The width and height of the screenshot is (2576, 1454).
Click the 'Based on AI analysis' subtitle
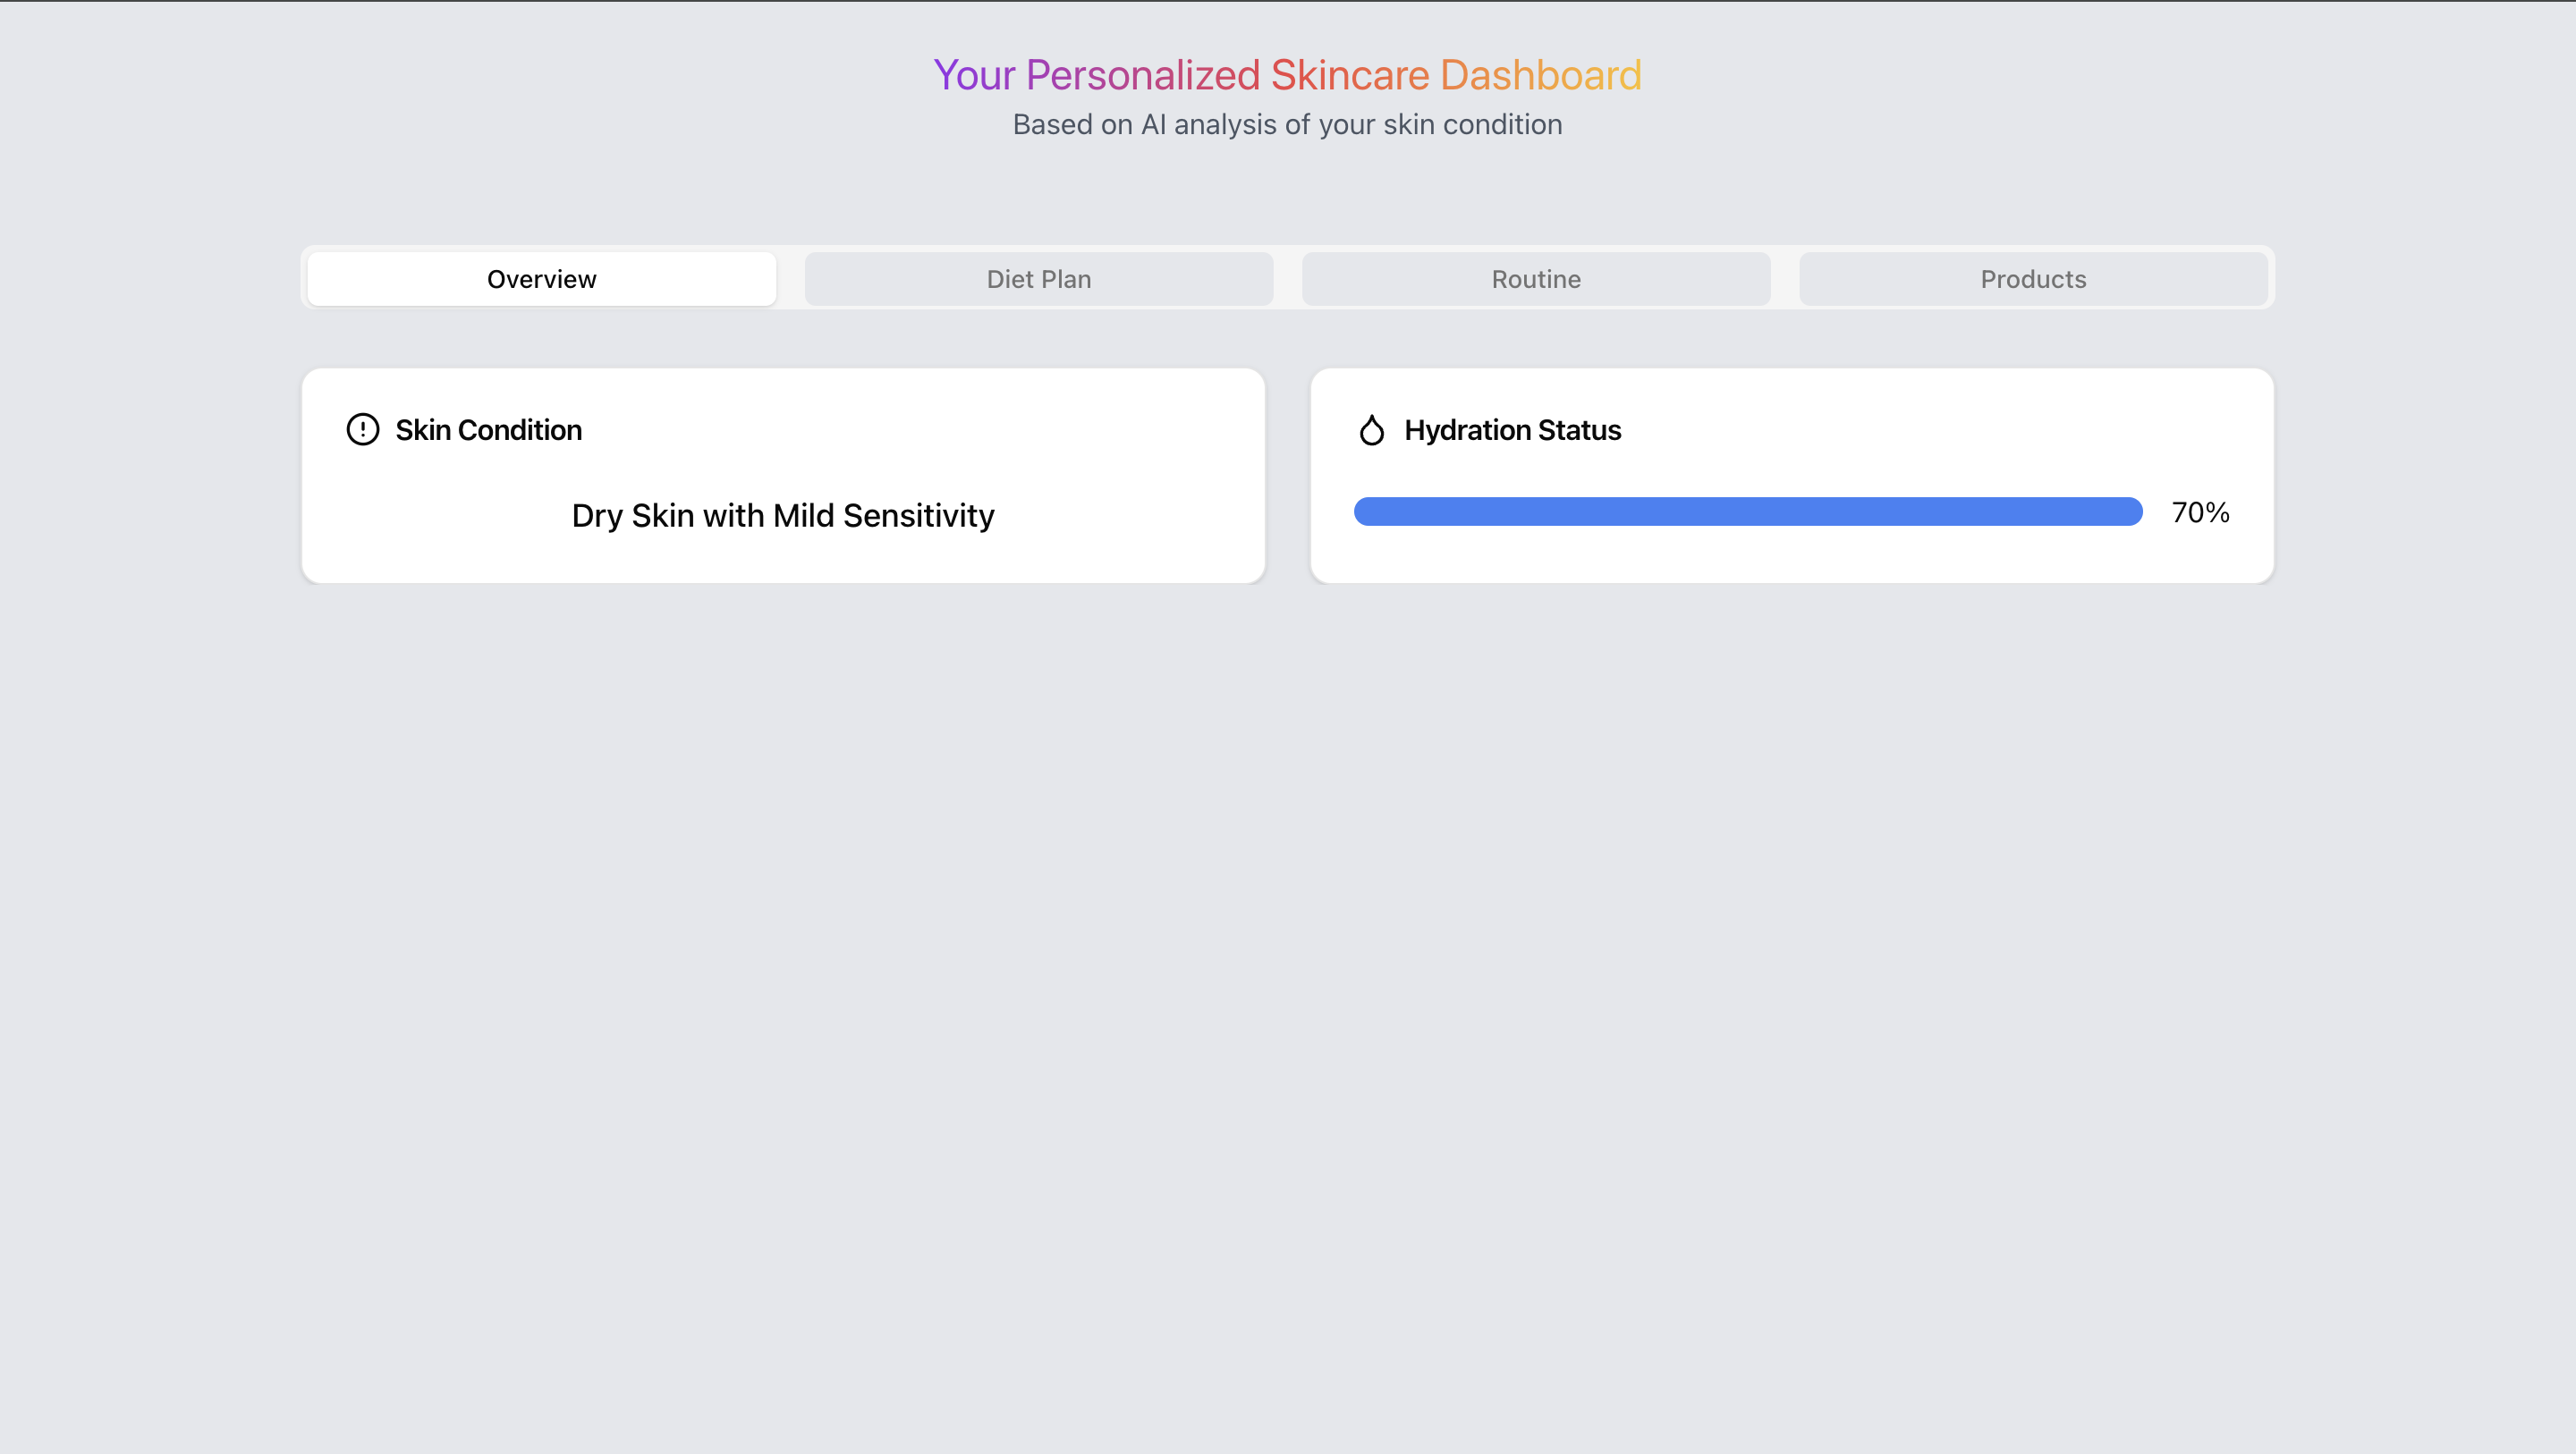pyautogui.click(x=1287, y=125)
